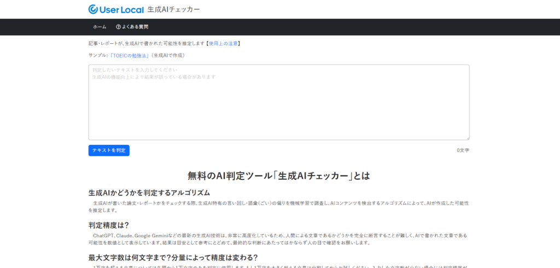Click the paragraph mentioning ChatGPT, Claude, Google Gemini
560x268 pixels.
pos(278,238)
